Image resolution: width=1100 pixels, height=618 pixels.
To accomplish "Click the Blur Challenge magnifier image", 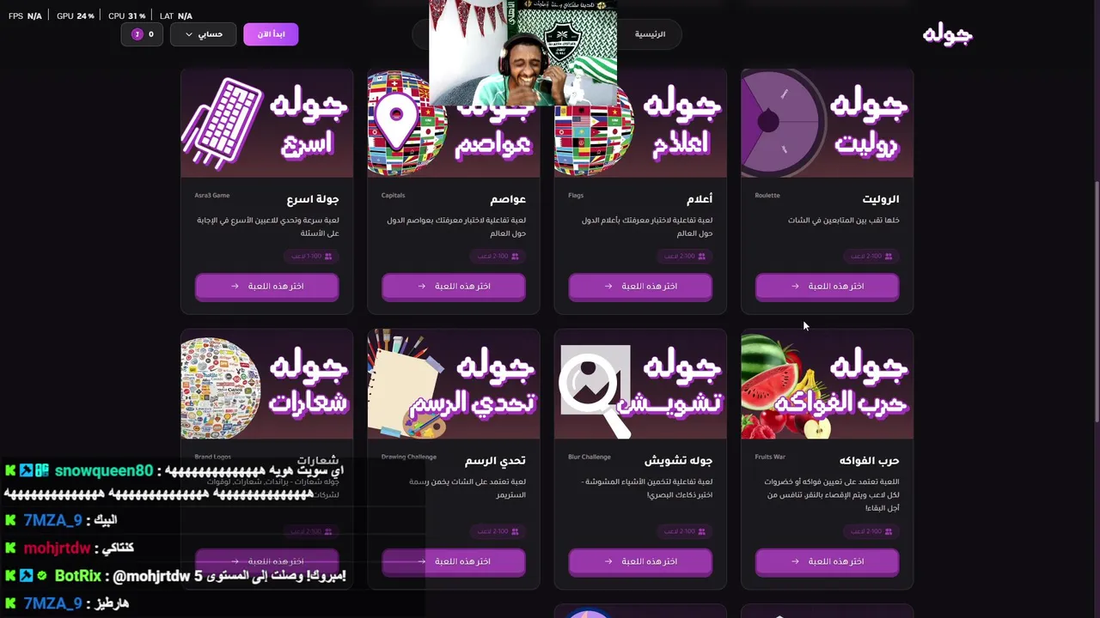I will coord(595,388).
